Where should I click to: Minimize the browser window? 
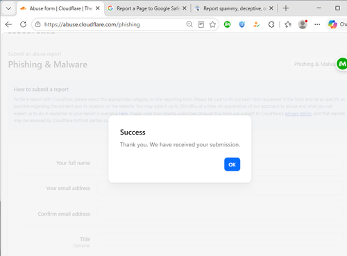319,8
